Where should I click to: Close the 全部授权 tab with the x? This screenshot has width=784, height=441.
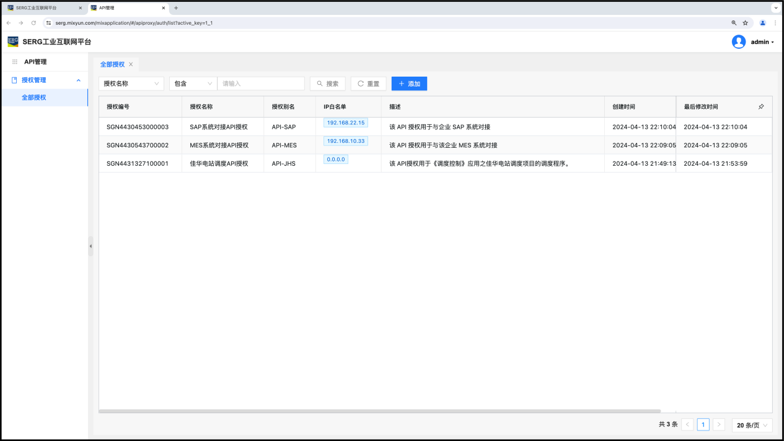point(131,64)
